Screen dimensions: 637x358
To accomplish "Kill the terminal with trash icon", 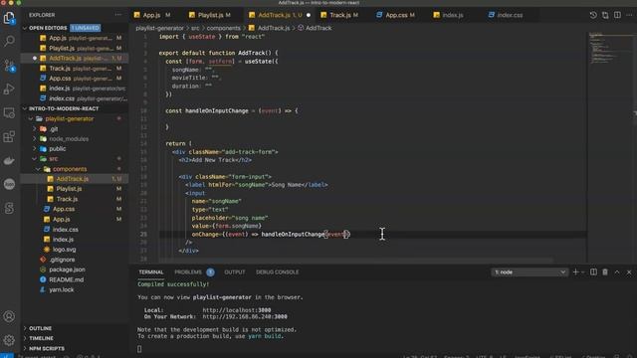I will [605, 271].
